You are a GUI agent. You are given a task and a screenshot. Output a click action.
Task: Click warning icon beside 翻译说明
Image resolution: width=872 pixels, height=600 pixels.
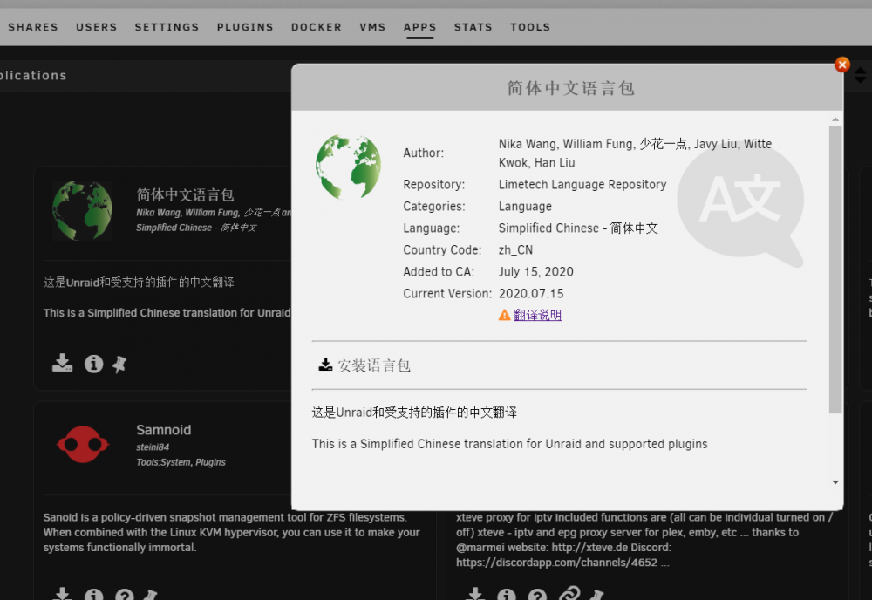coord(504,316)
